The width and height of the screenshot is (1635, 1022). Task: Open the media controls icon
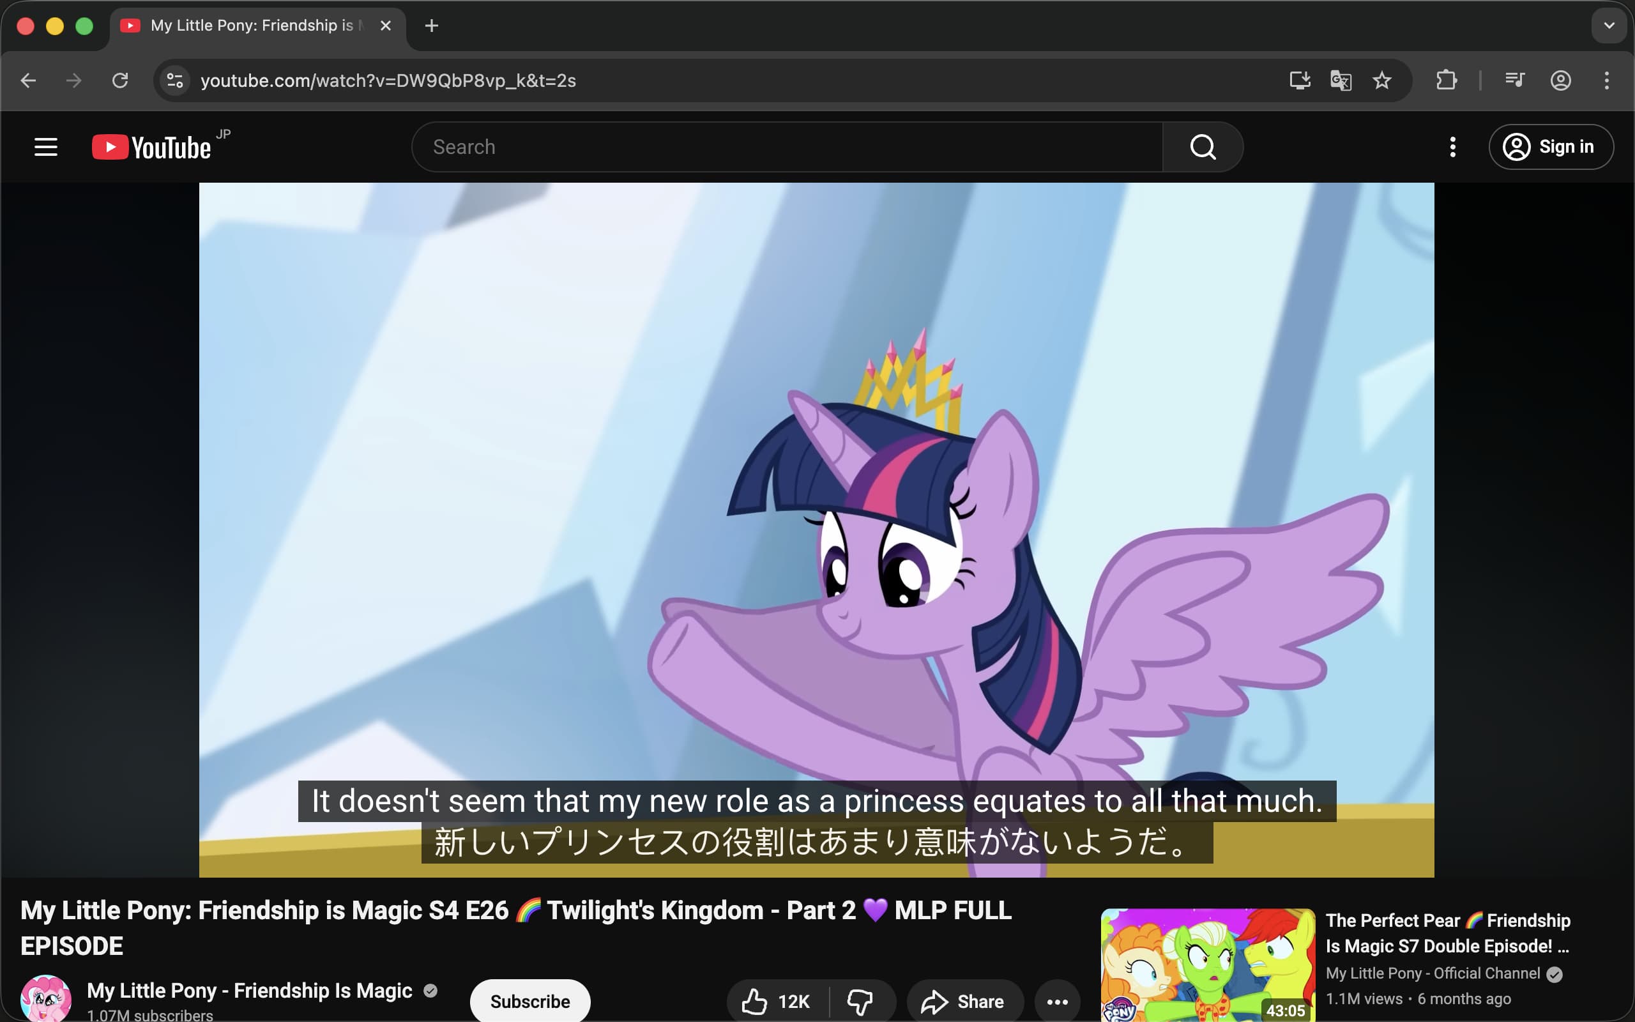1515,80
